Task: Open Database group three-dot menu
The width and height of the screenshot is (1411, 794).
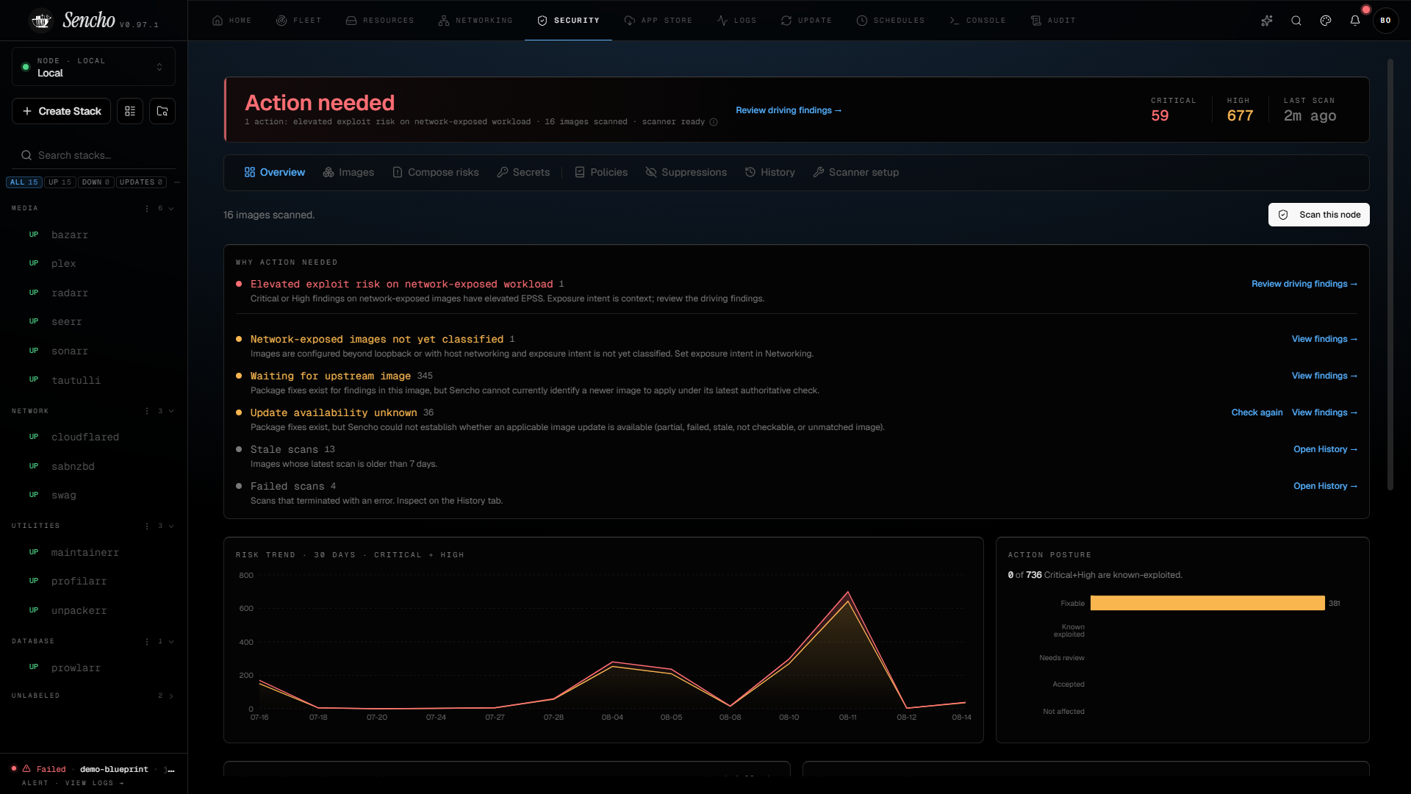Action: point(147,641)
